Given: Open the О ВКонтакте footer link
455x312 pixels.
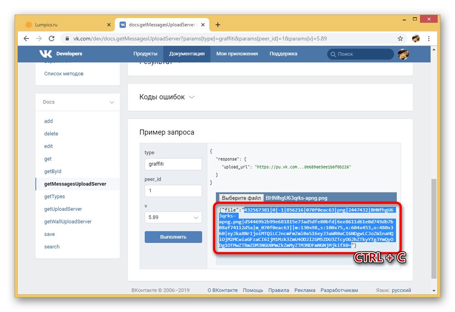Looking at the screenshot, I should pos(222,290).
